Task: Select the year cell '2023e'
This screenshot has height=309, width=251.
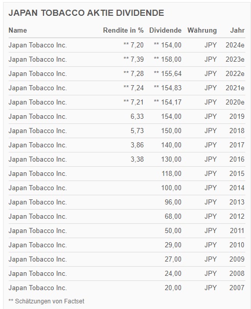Action: (235, 59)
